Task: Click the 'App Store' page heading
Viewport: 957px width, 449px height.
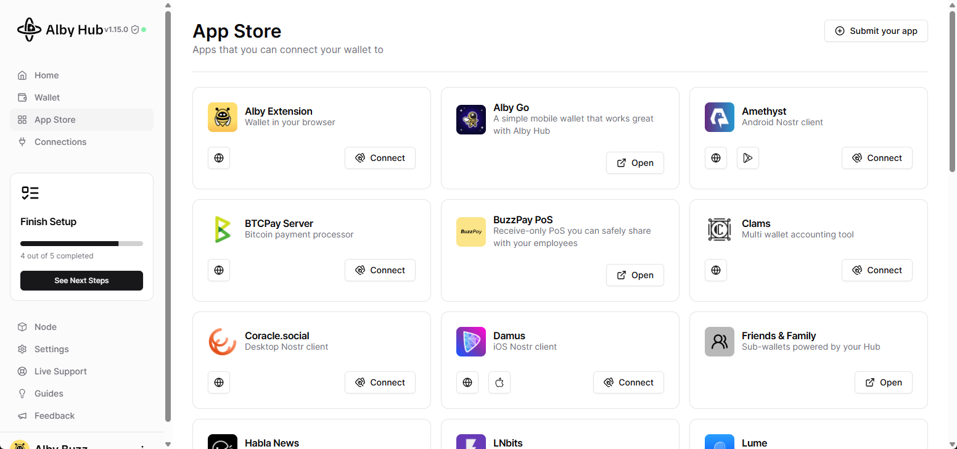Action: [x=237, y=31]
